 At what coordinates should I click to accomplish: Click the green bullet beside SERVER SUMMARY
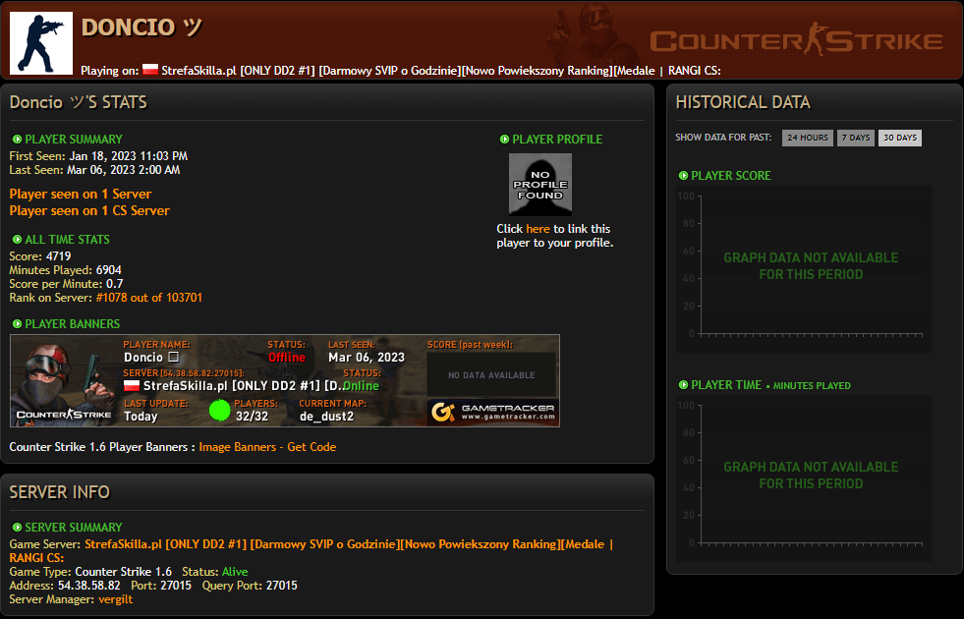click(x=18, y=528)
